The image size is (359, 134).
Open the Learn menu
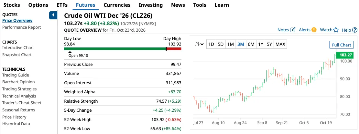coord(222,5)
